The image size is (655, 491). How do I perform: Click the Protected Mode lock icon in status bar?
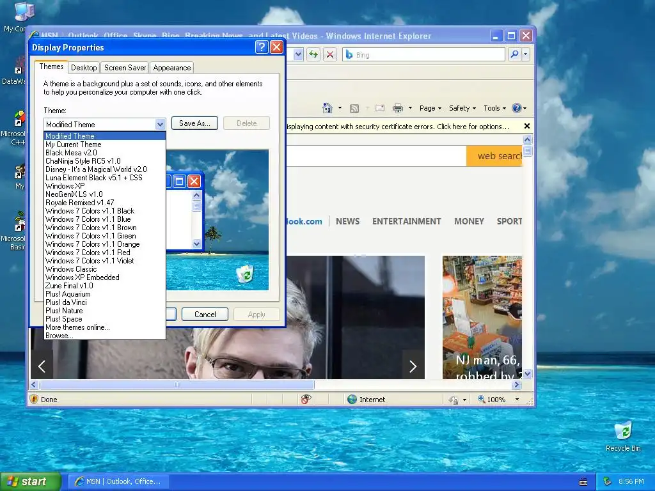pyautogui.click(x=454, y=400)
